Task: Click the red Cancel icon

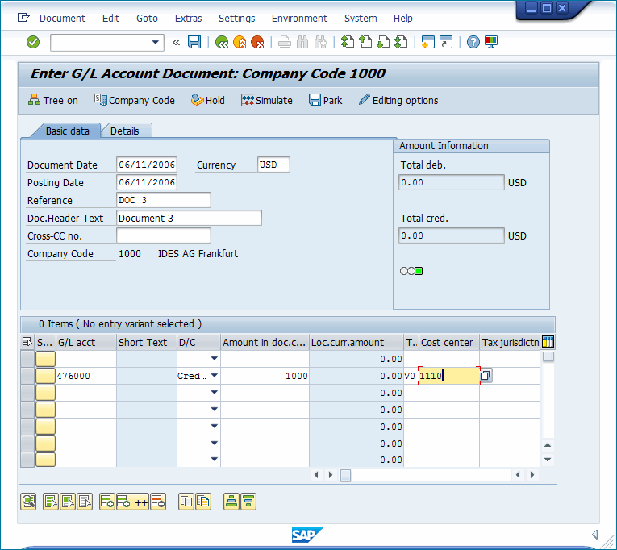Action: [257, 42]
